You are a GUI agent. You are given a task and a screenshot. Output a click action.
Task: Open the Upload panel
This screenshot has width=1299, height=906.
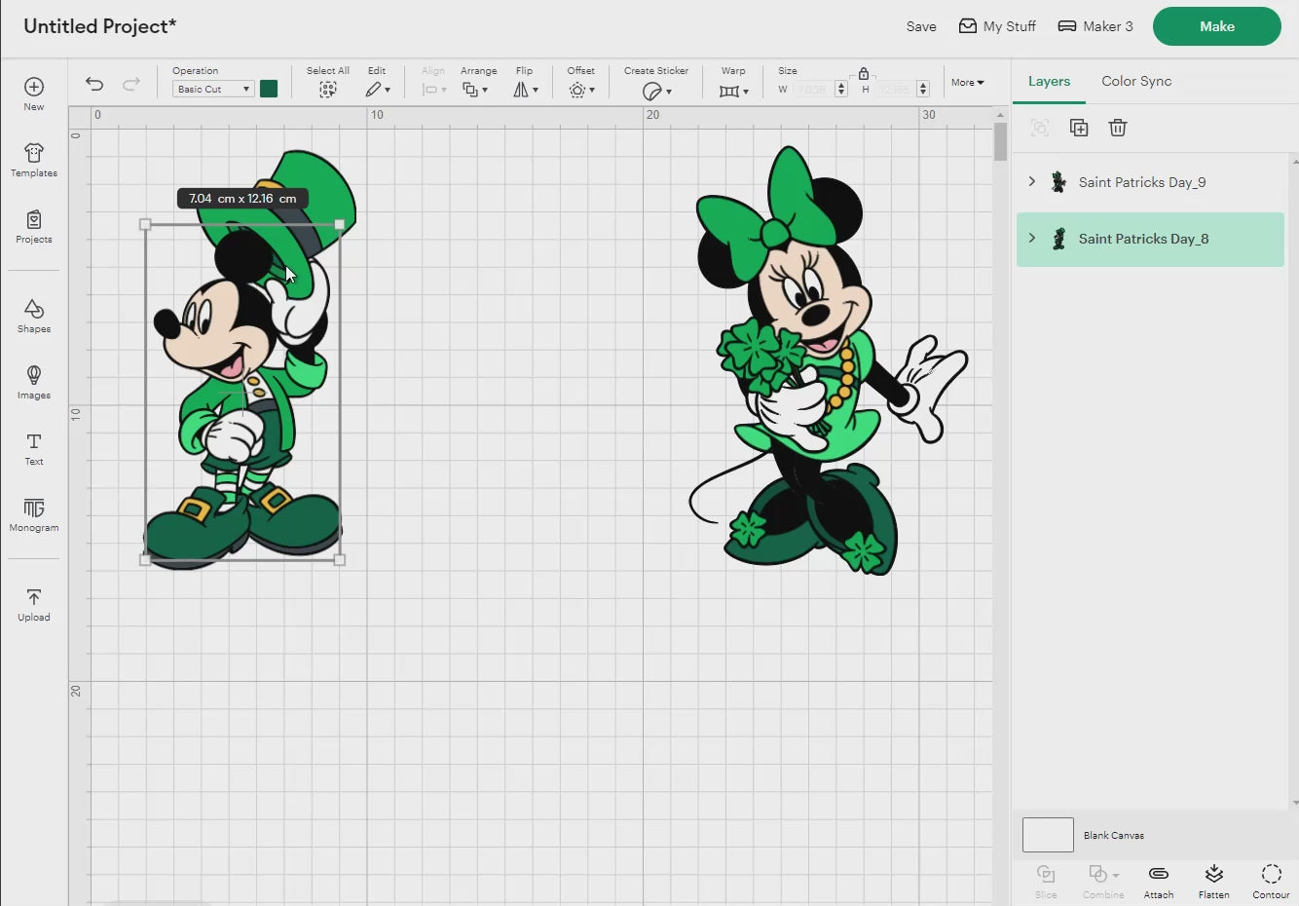click(34, 604)
